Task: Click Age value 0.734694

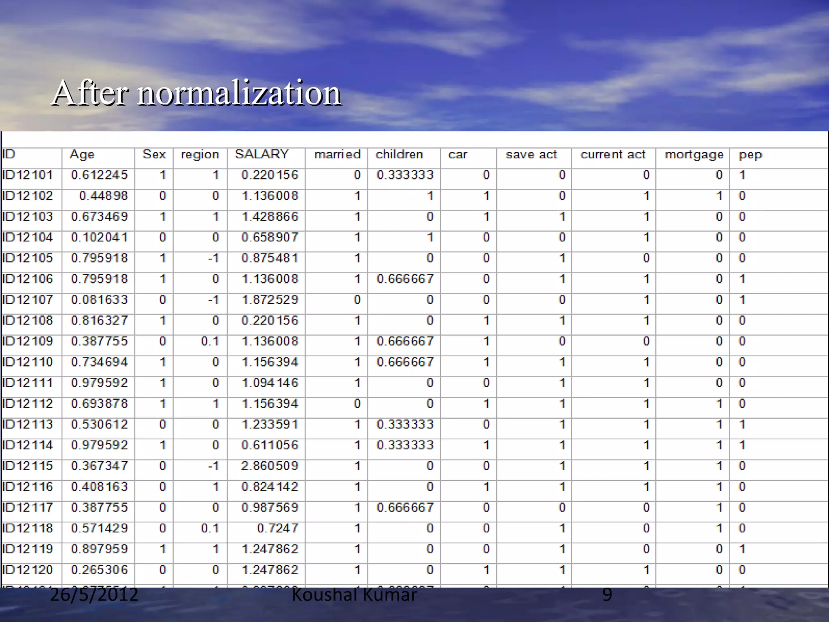Action: tap(100, 362)
